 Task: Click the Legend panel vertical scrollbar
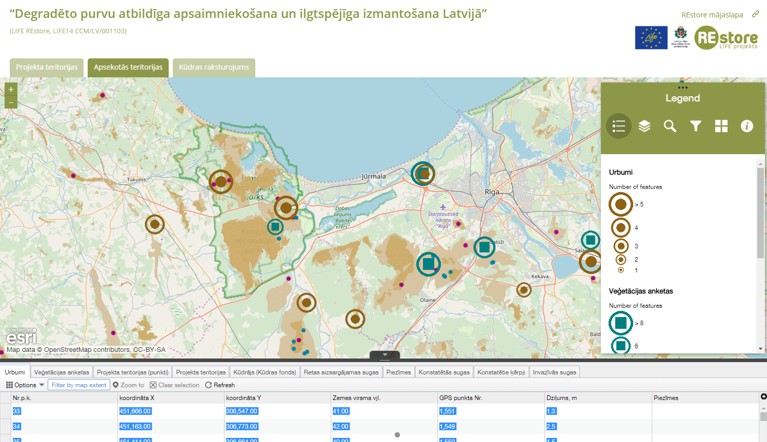point(760,213)
